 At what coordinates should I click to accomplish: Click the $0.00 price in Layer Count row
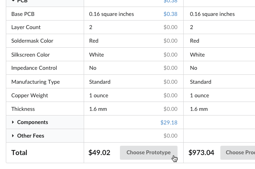pyautogui.click(x=171, y=27)
